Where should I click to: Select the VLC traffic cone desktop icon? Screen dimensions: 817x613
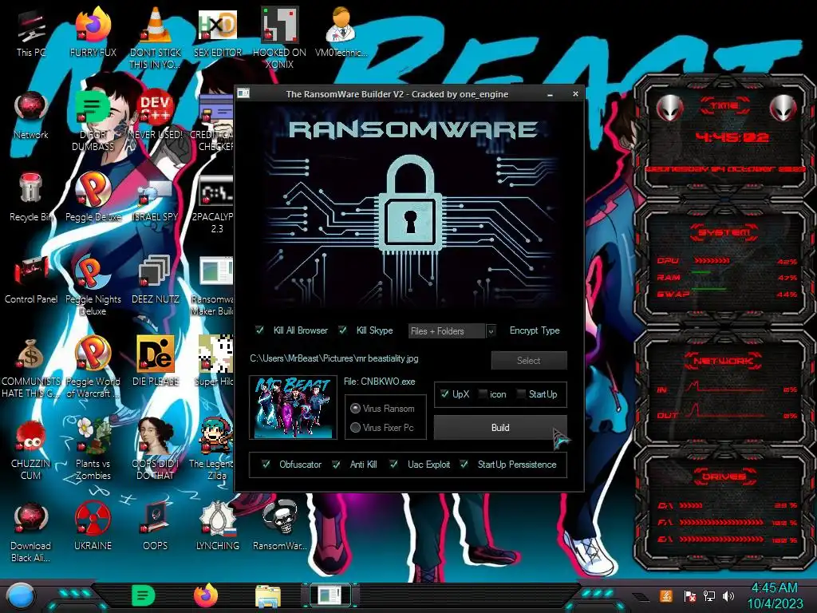coord(155,38)
